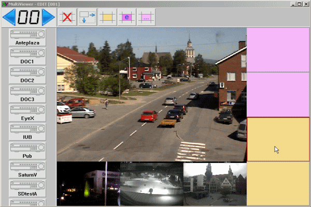Select the Pub recorder device
Image resolution: width=311 pixels, height=207 pixels.
(27, 151)
